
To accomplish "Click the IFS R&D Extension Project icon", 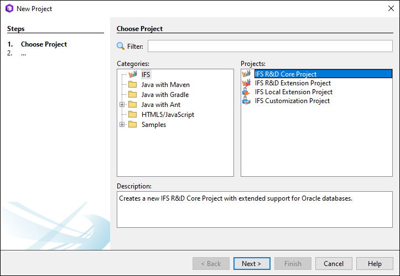I will click(246, 83).
